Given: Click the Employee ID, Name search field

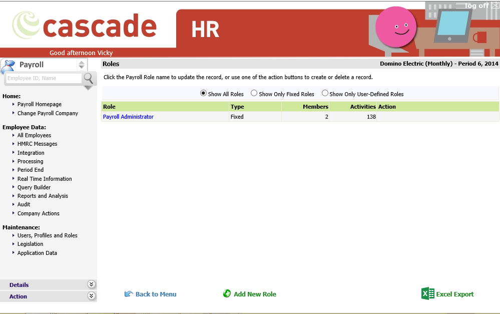Looking at the screenshot, I should coord(44,78).
